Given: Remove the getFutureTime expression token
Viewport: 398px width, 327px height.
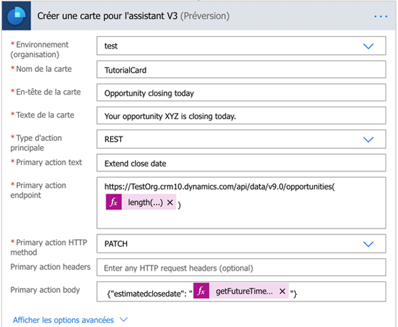Looking at the screenshot, I should [282, 291].
